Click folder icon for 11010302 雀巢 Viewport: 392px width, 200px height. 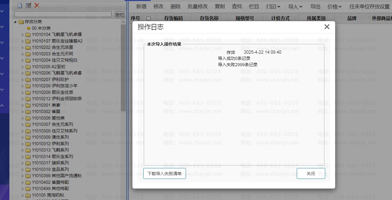pos(28,112)
